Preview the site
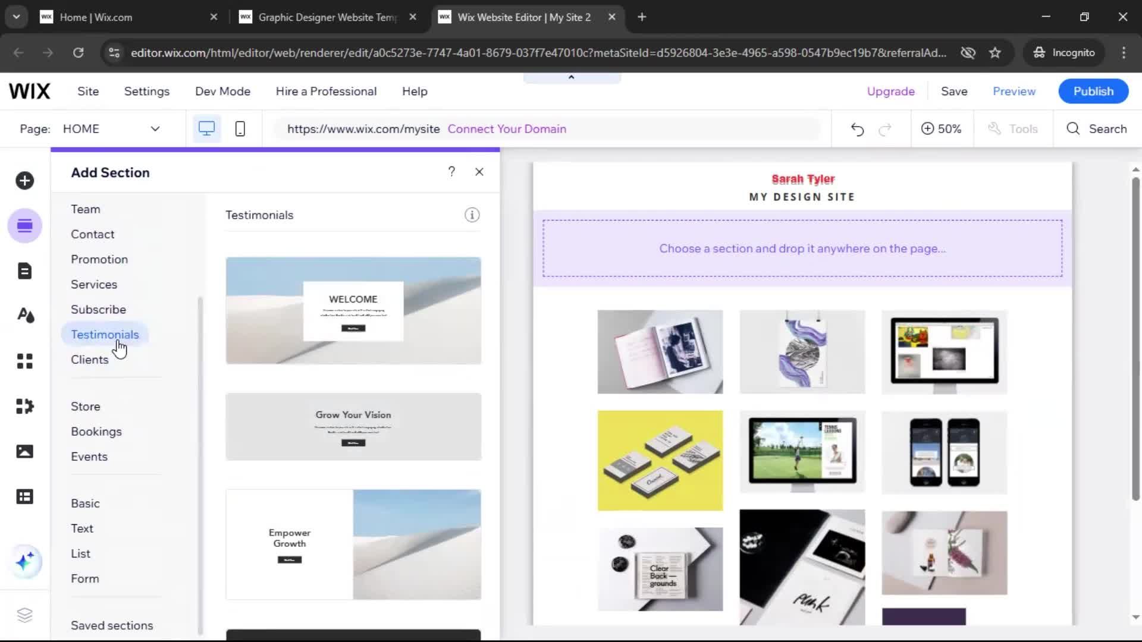Image resolution: width=1142 pixels, height=642 pixels. 1014,92
